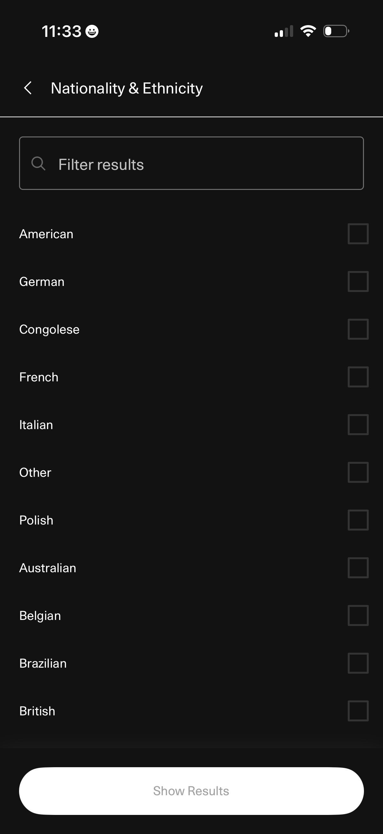This screenshot has height=834, width=383.
Task: Tap the battery status icon
Action: [x=336, y=31]
